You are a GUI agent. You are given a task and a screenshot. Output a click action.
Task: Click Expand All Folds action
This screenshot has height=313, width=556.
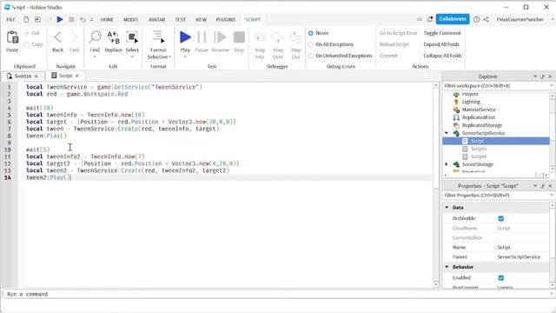tap(441, 44)
